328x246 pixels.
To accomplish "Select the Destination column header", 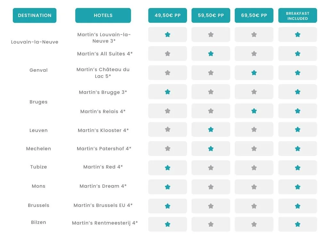I will point(35,15).
